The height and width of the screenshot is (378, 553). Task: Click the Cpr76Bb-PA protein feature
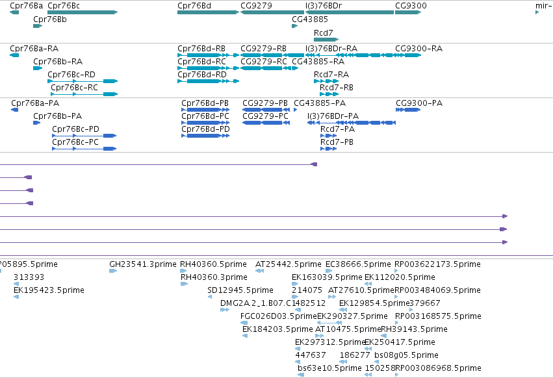[x=36, y=123]
